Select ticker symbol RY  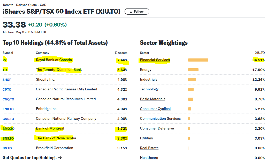tap(4, 60)
